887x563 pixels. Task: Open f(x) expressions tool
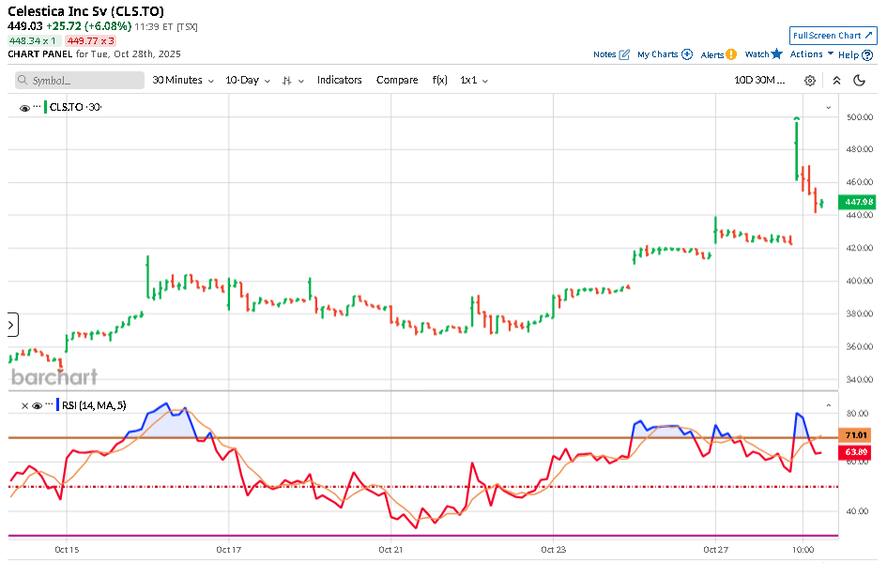pyautogui.click(x=439, y=81)
